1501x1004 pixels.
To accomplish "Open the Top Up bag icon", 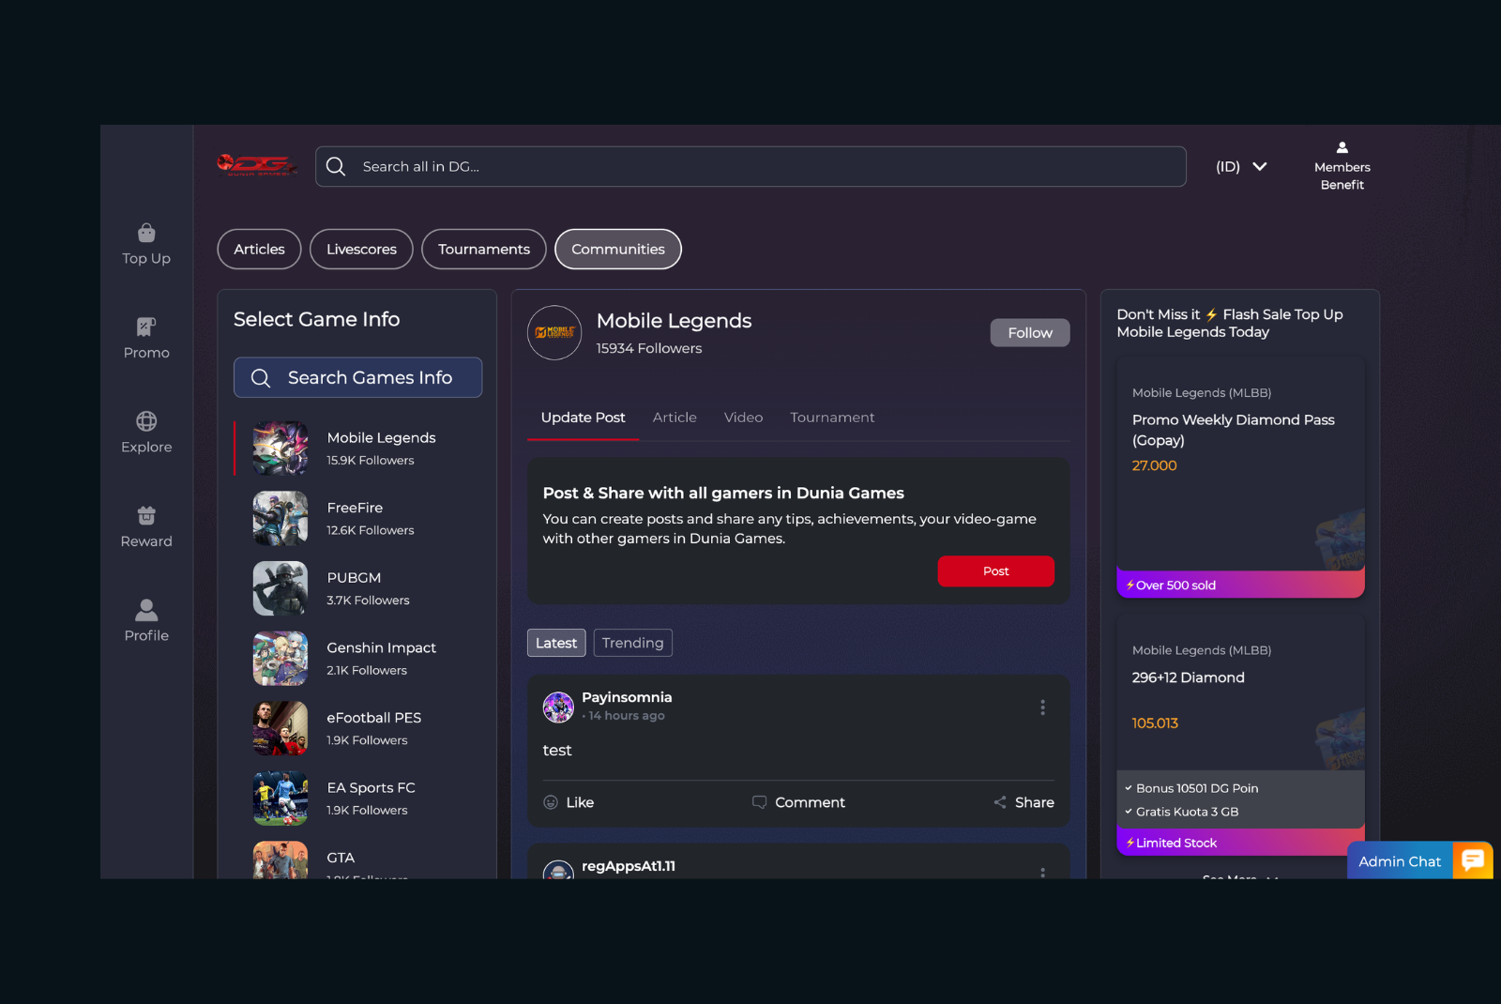I will [146, 233].
